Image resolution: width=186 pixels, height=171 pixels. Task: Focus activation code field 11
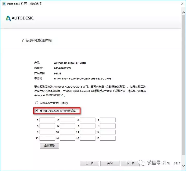[88, 132]
